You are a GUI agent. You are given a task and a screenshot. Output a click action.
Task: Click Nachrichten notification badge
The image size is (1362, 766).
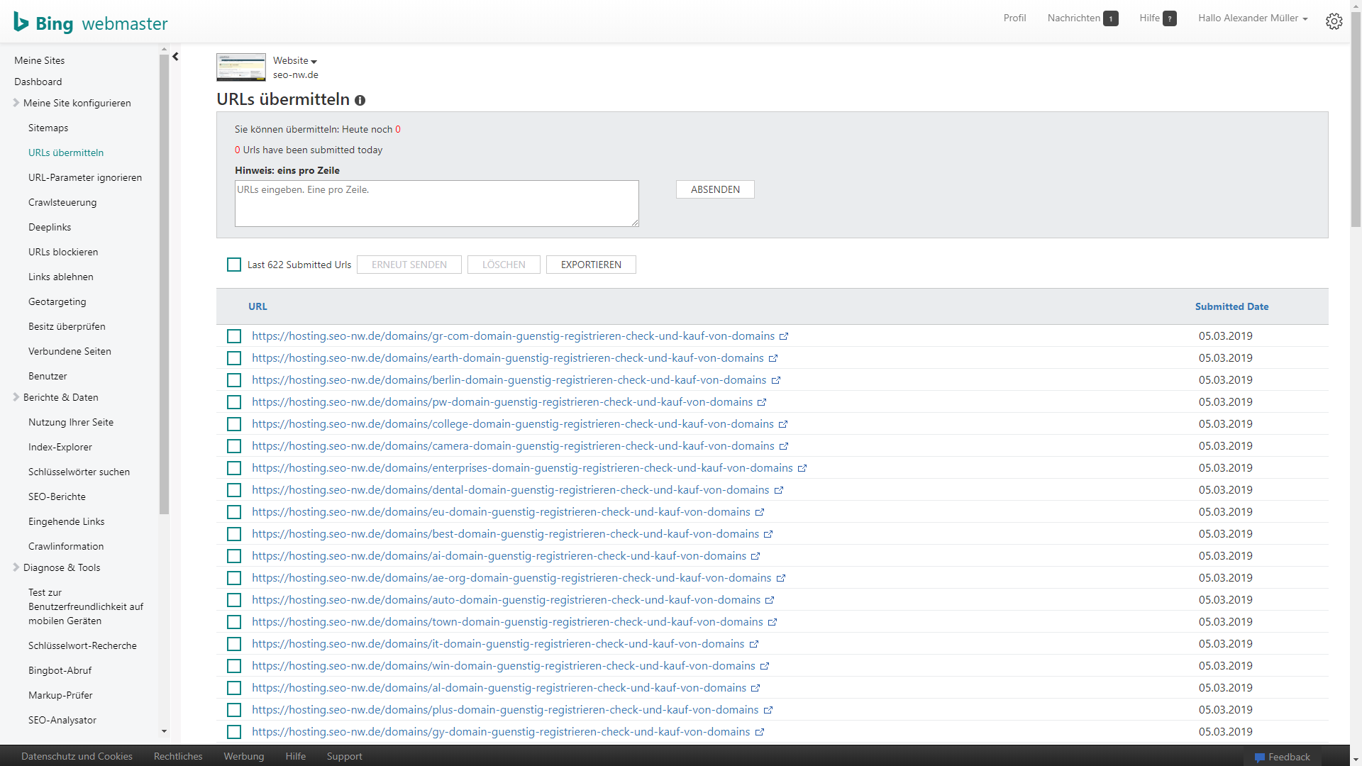click(1111, 18)
